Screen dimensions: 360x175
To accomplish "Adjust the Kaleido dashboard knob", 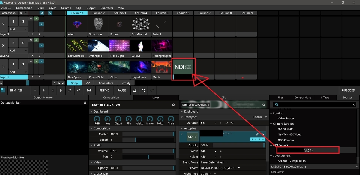I will pyautogui.click(x=139, y=119).
